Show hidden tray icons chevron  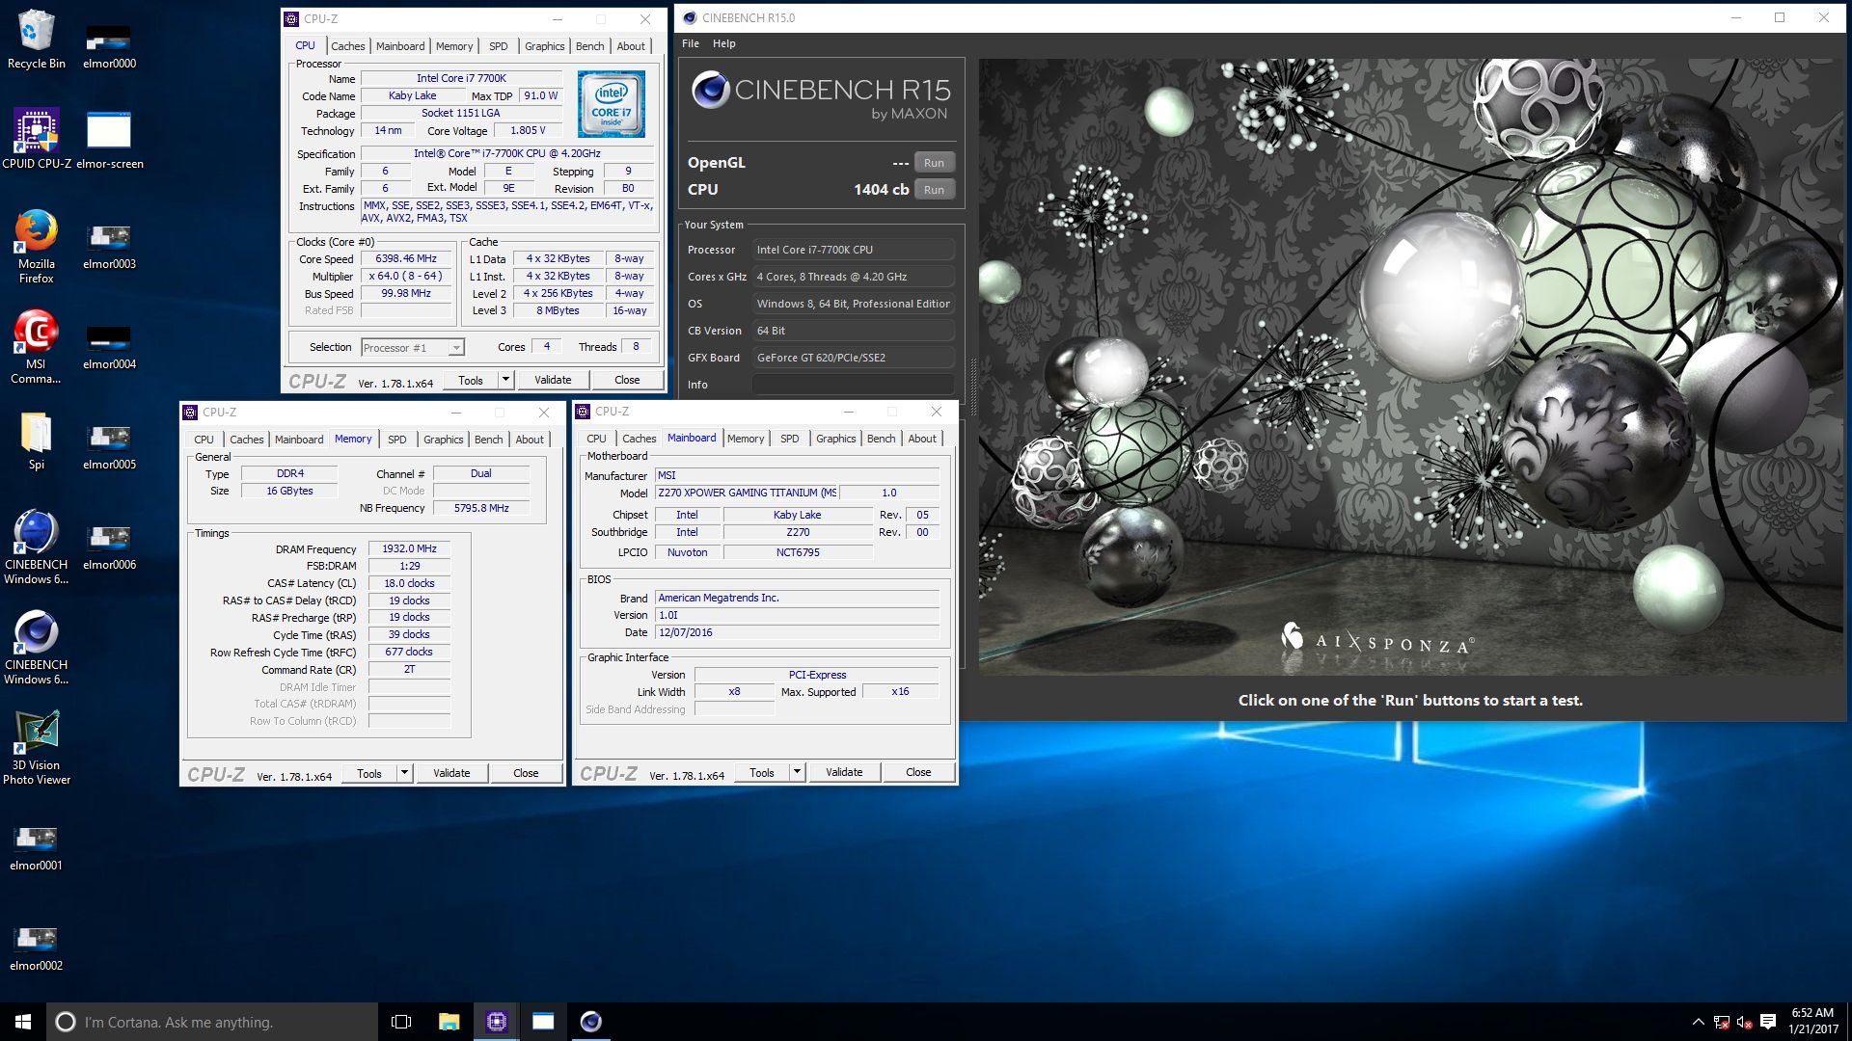click(1698, 1022)
